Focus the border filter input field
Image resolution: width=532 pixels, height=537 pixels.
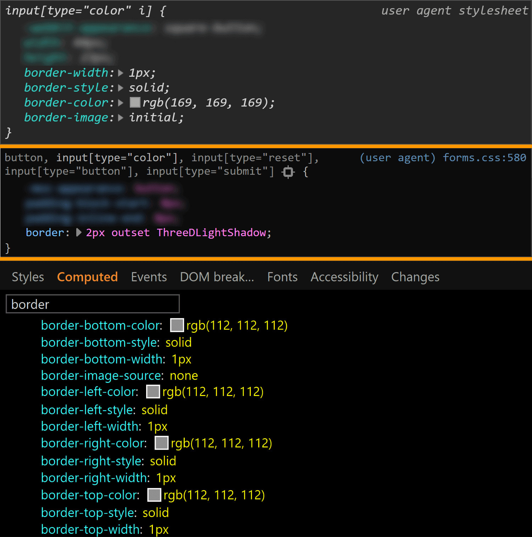point(93,304)
